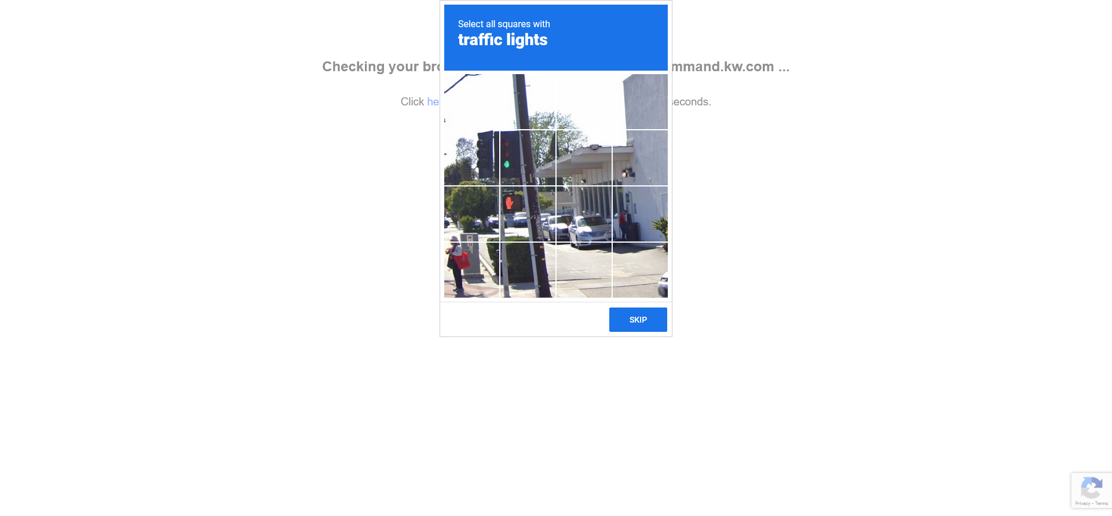Image resolution: width=1112 pixels, height=516 pixels.
Task: Select the tile with the red hand pedestrian signal
Action: coord(528,214)
